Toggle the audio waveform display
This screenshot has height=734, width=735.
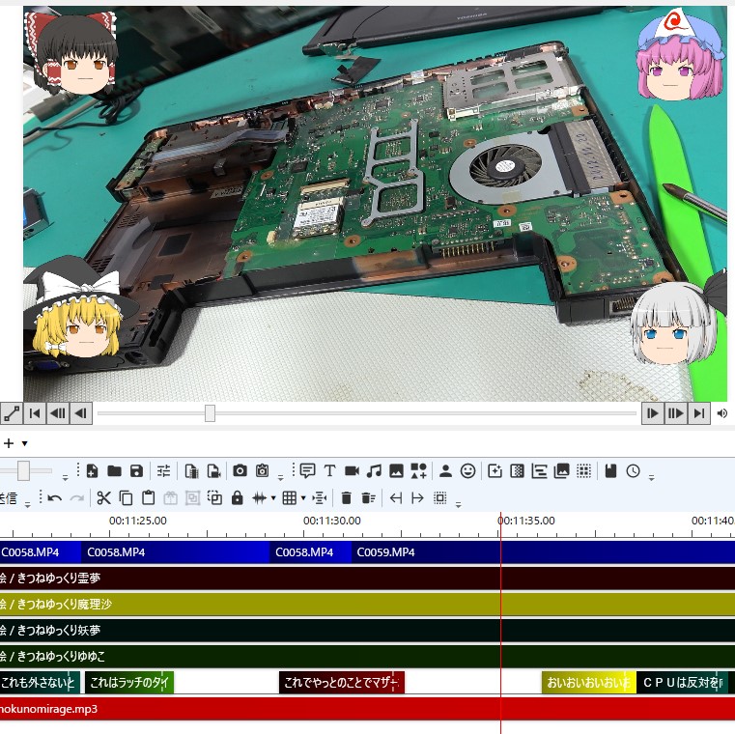259,497
